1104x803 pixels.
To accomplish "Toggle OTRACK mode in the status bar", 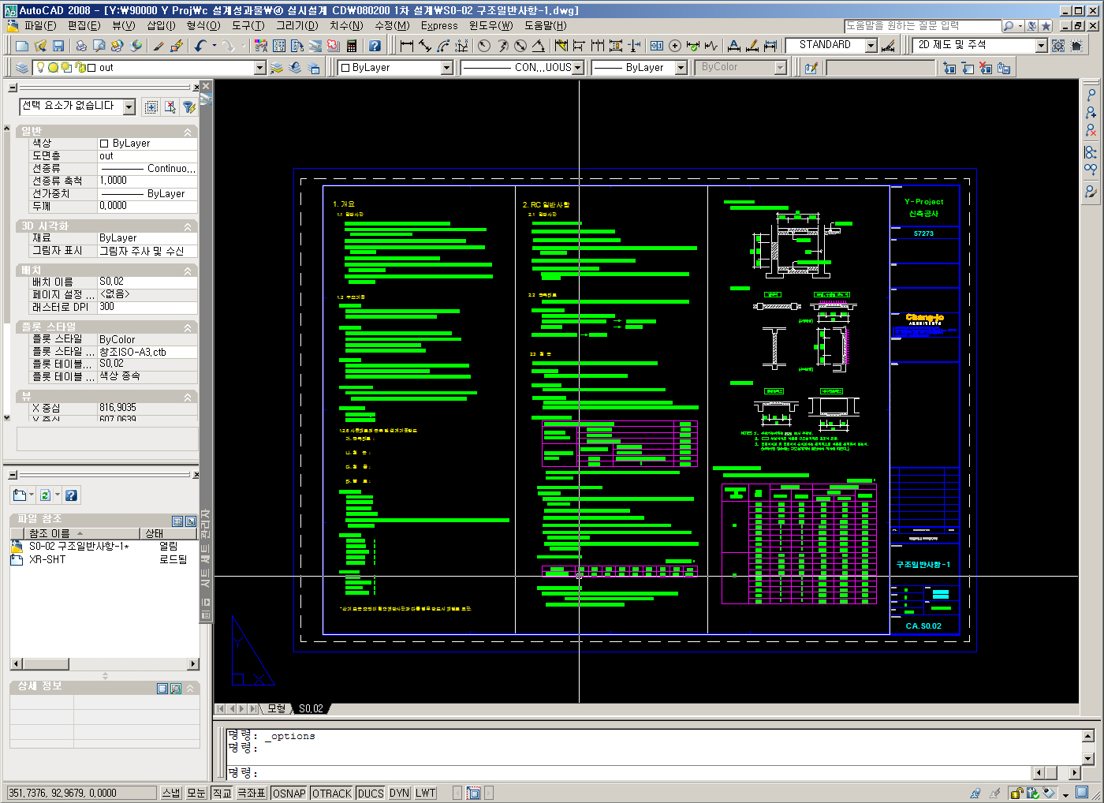I will point(331,793).
